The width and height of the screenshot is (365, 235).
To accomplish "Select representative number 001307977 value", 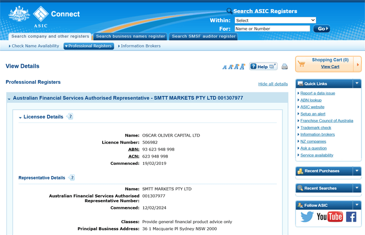I will tap(154, 196).
